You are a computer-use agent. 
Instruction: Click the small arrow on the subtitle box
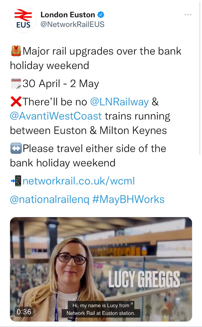(132, 304)
